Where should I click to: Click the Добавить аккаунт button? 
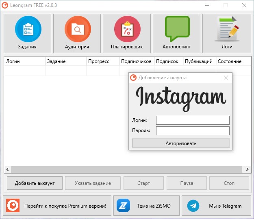pos(35,183)
